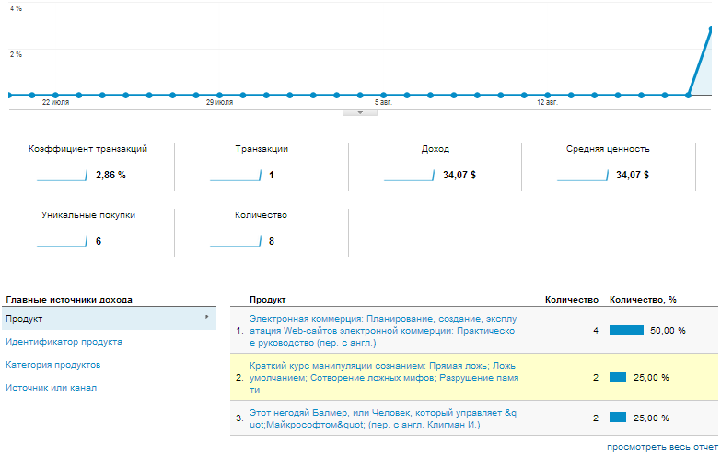Click the Уникальные покупки sparkline
The width and height of the screenshot is (721, 469).
63,242
